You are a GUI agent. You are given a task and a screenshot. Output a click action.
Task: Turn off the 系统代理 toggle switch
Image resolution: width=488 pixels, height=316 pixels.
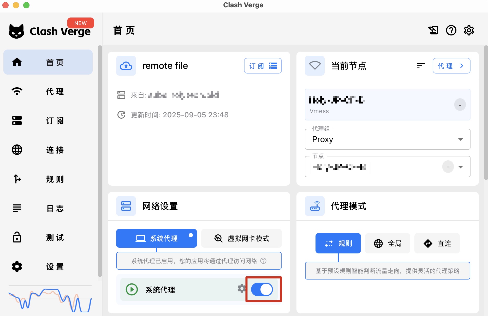pyautogui.click(x=262, y=289)
